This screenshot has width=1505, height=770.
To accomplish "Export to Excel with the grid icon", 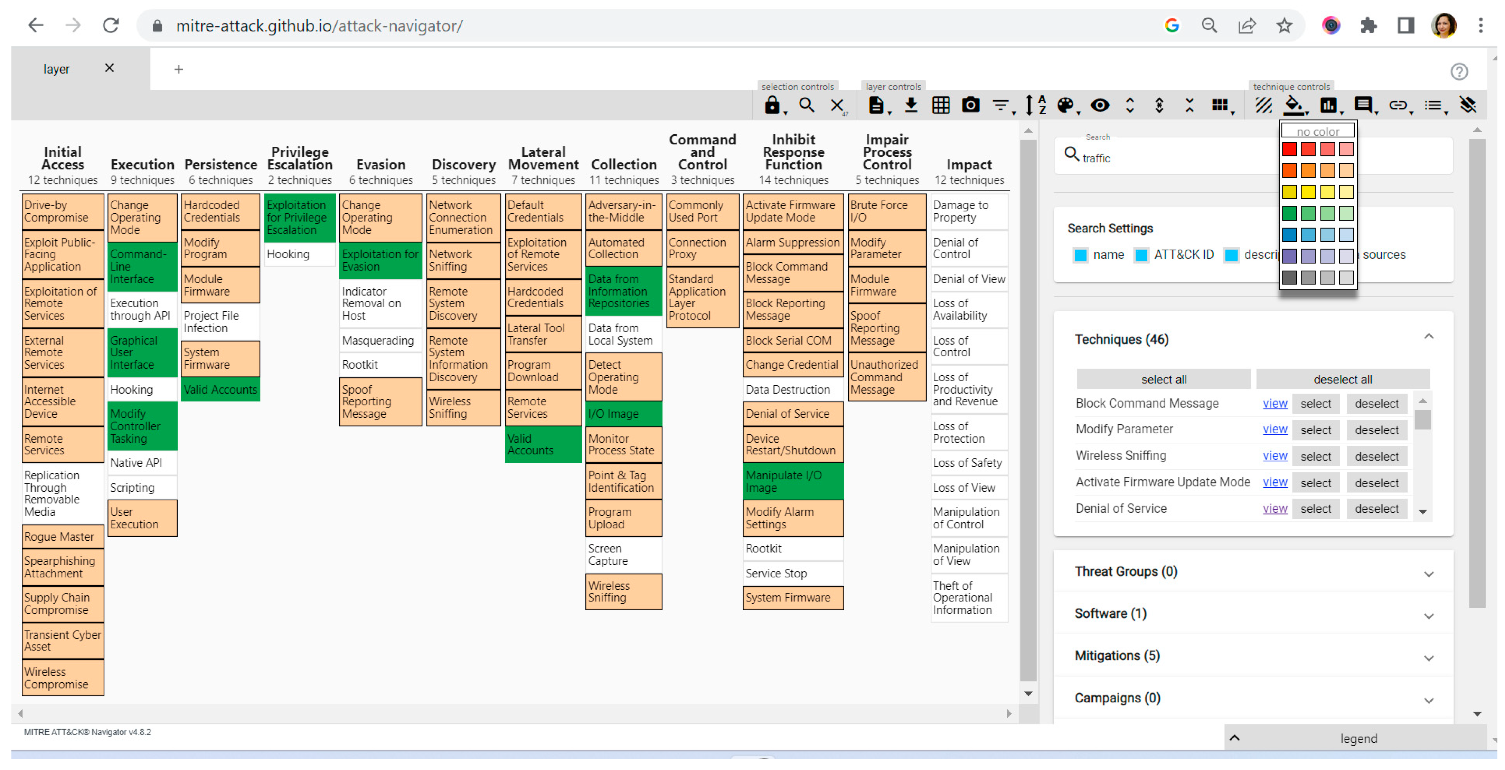I will click(x=940, y=106).
